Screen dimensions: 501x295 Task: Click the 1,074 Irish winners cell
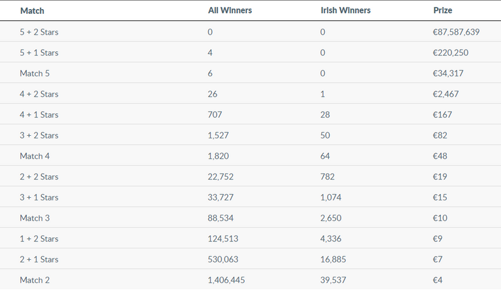coord(331,198)
